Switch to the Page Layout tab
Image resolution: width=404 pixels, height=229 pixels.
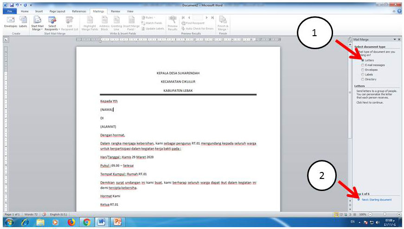(x=58, y=11)
